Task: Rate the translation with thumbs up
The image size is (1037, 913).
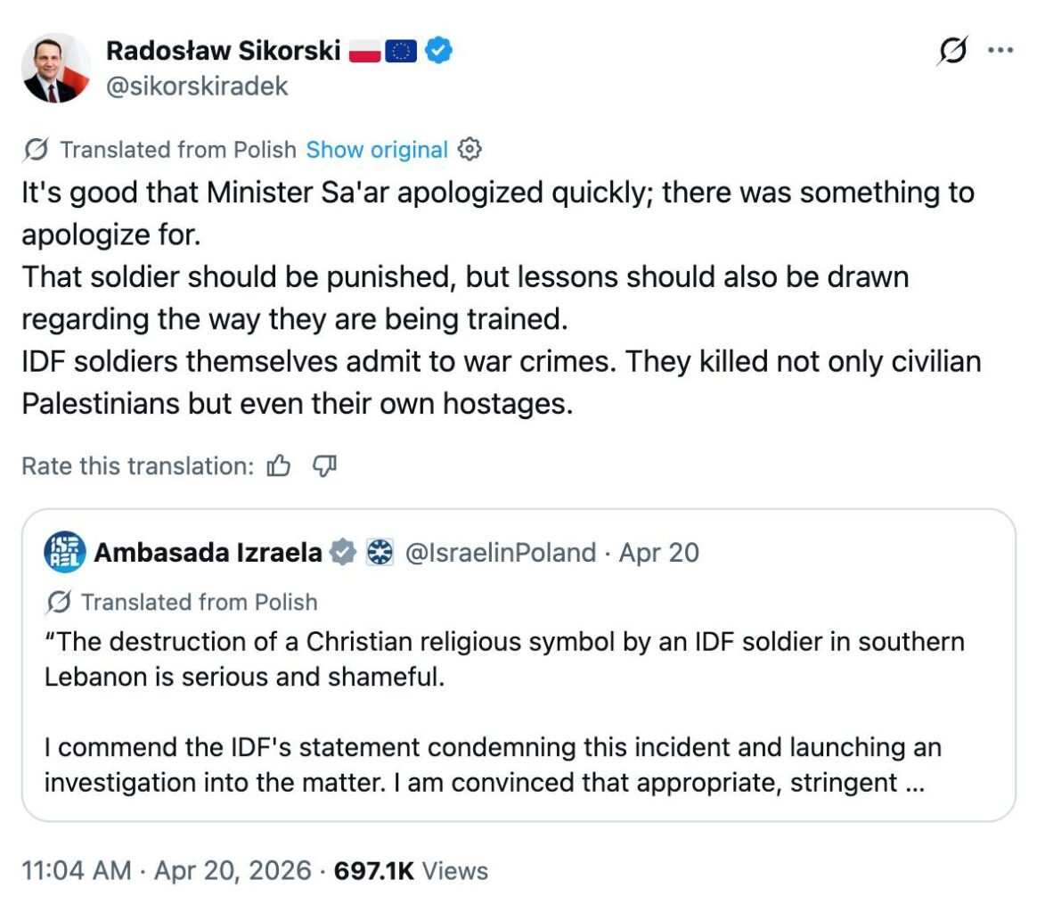Action: pyautogui.click(x=279, y=465)
